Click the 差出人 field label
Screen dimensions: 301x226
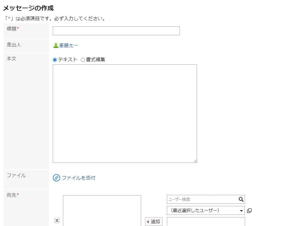pyautogui.click(x=14, y=45)
